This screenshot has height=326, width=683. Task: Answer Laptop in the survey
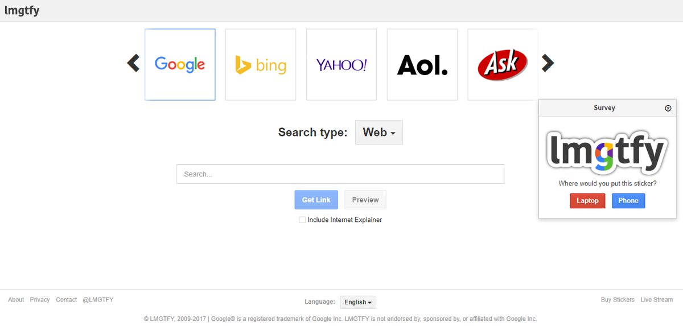(x=587, y=200)
